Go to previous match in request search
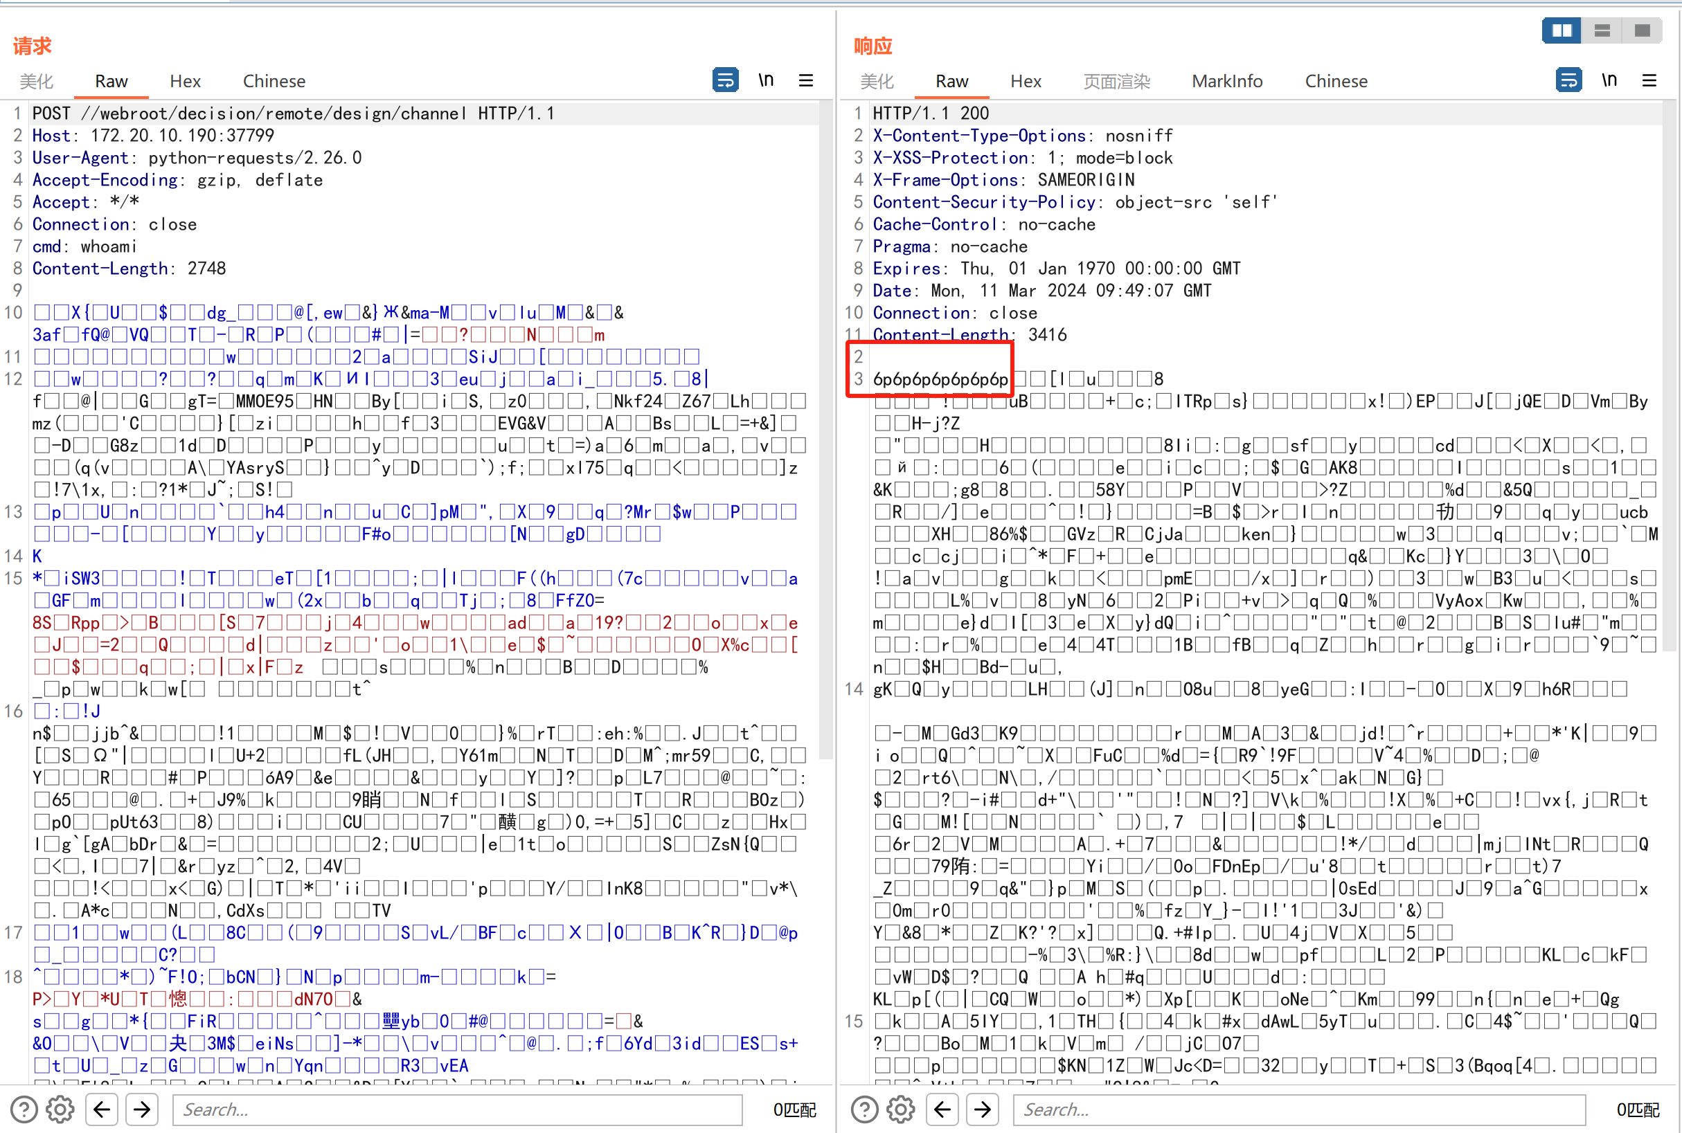 102,1109
